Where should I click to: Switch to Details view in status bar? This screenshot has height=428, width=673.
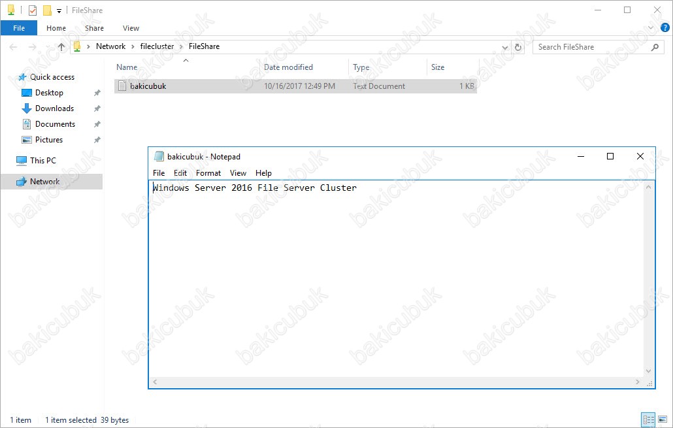pyautogui.click(x=648, y=420)
